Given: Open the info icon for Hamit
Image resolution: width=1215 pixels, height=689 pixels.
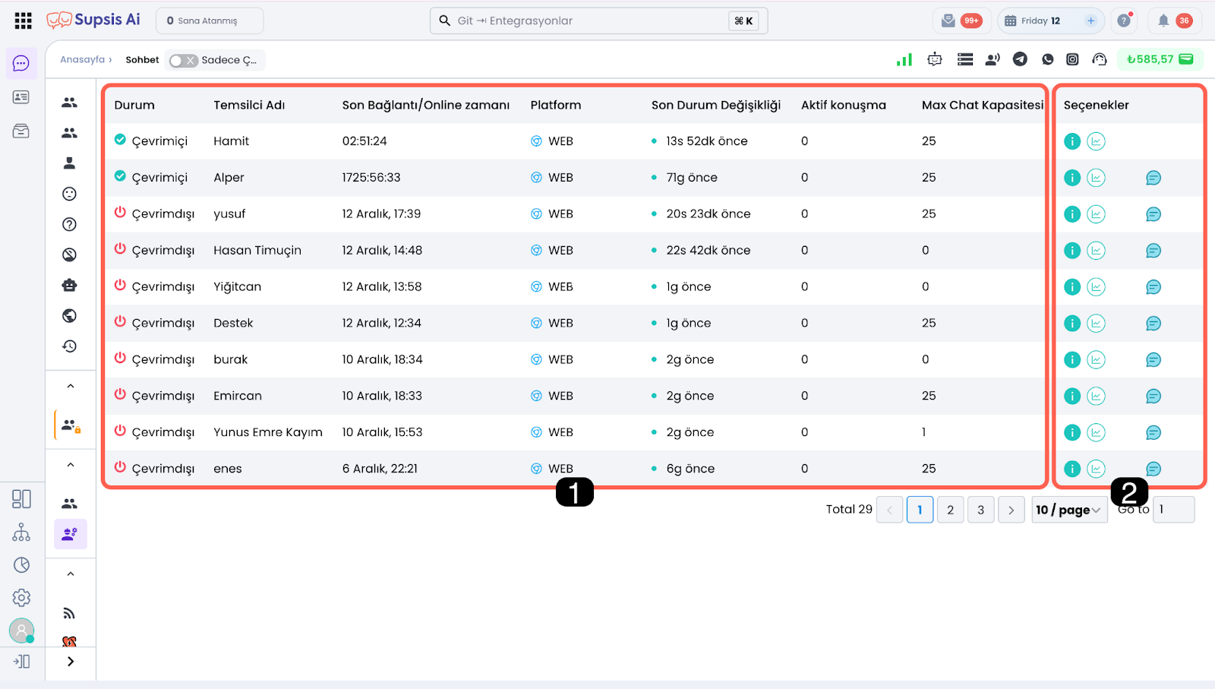Looking at the screenshot, I should [x=1071, y=141].
